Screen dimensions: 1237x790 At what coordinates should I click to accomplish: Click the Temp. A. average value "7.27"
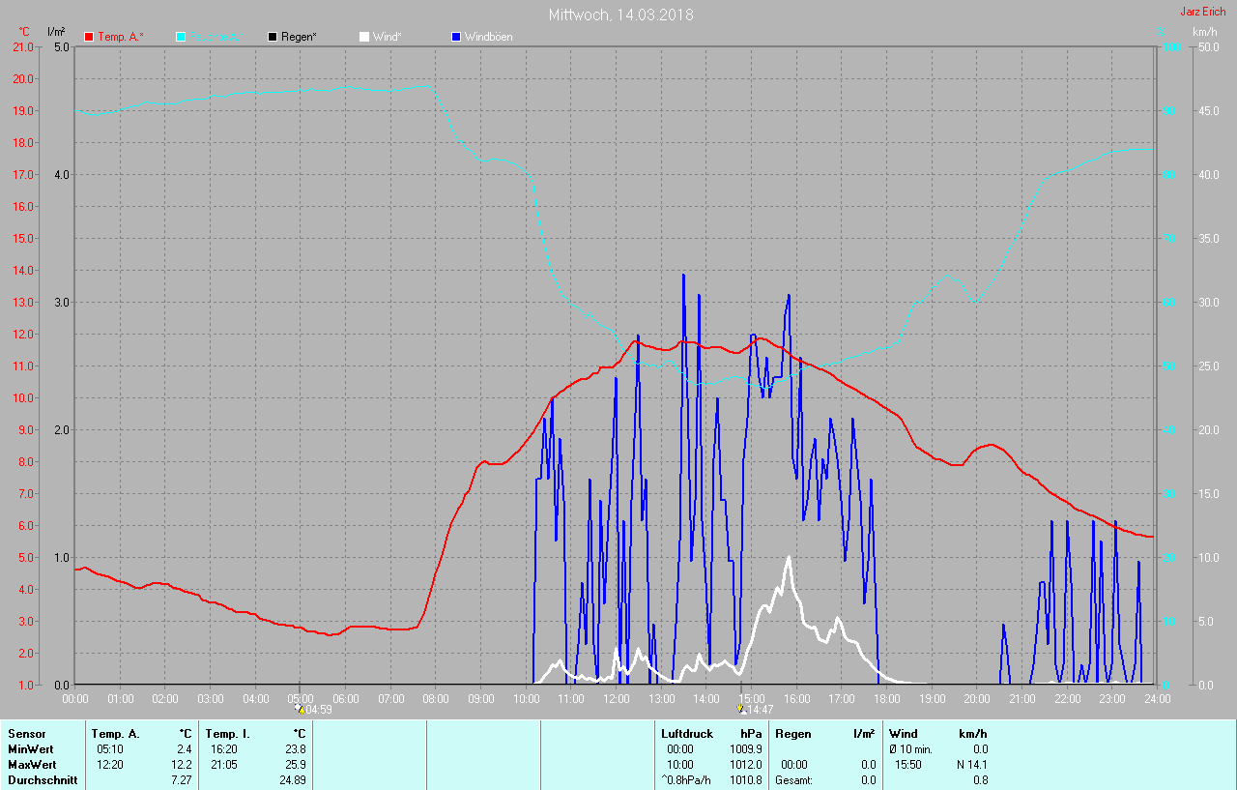click(181, 780)
